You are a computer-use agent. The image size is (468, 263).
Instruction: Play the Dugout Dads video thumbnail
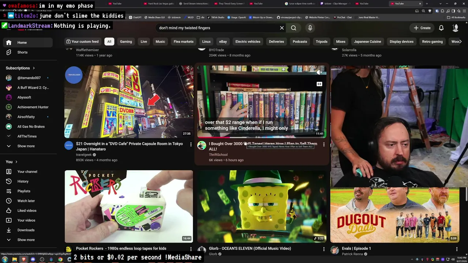pos(395,215)
